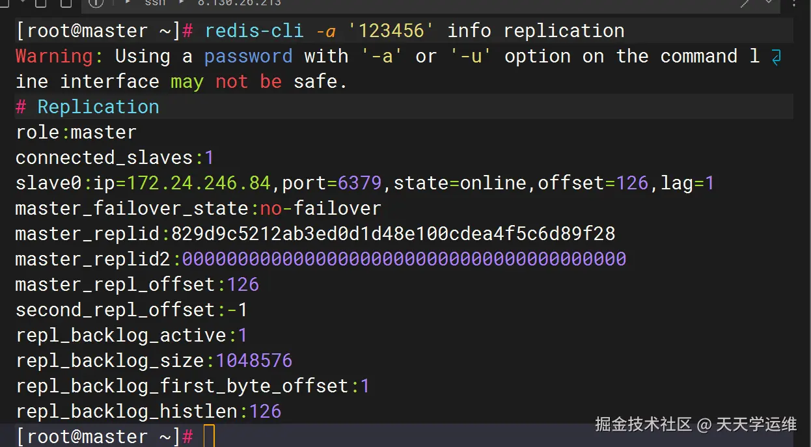Click the line-wrap arrow icon after 'command l'
Viewport: 811px width, 447px height.
click(776, 57)
